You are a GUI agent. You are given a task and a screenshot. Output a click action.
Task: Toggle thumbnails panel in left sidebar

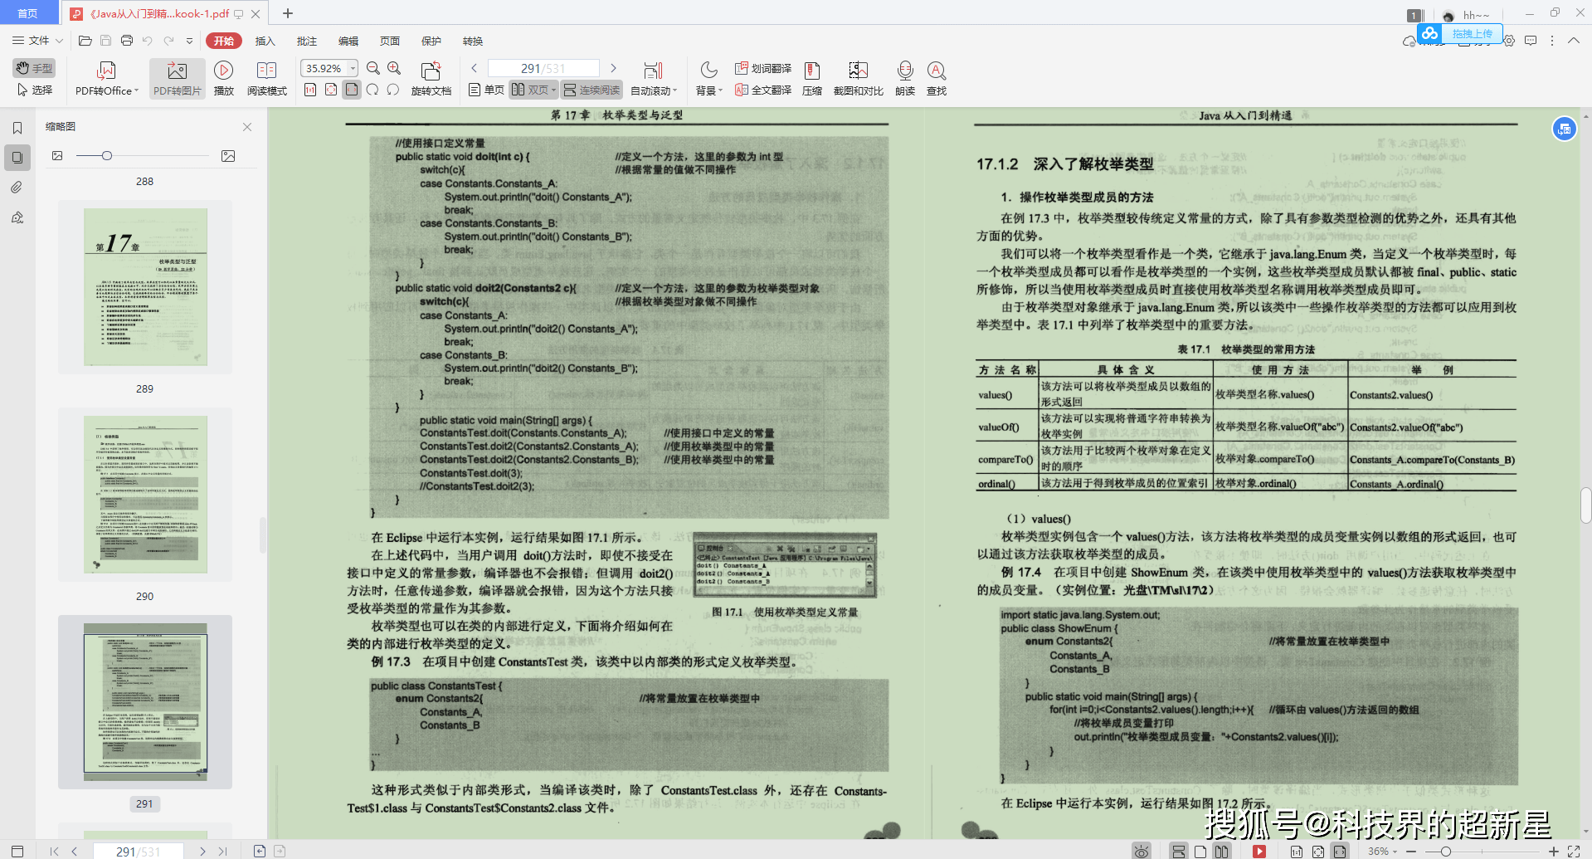(17, 158)
